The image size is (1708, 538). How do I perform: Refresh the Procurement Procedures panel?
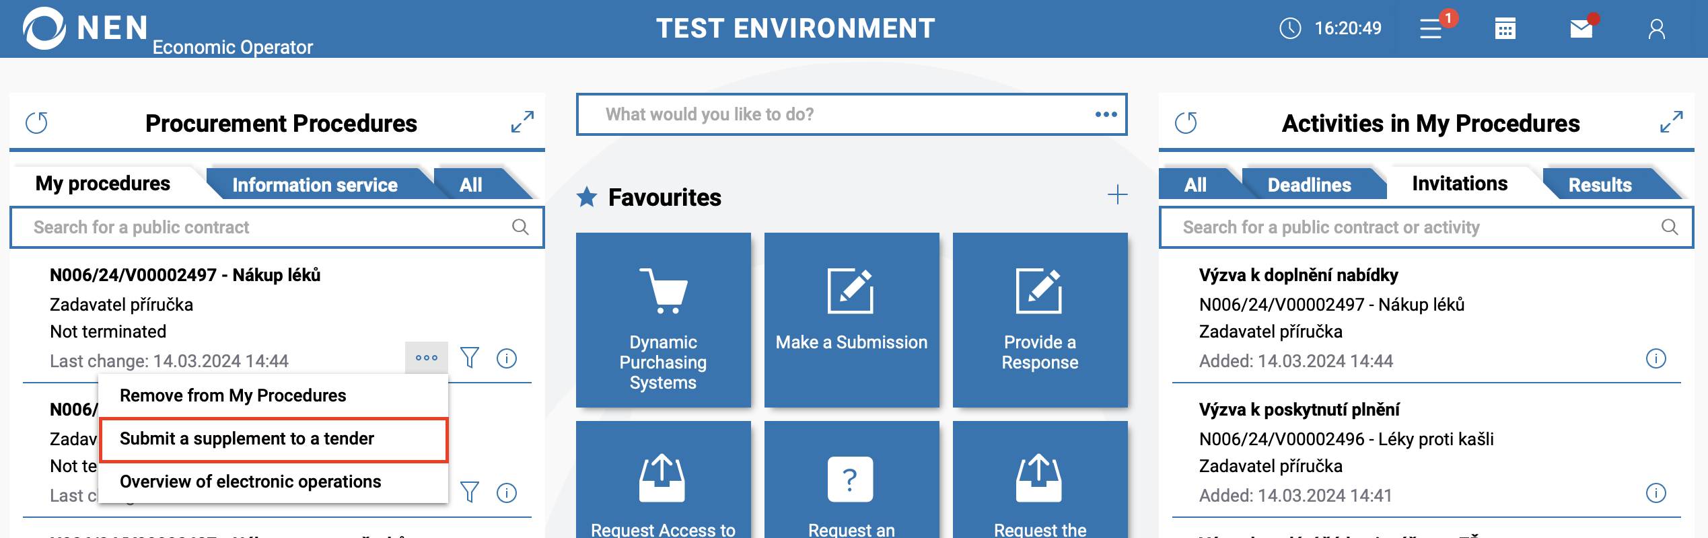point(37,123)
